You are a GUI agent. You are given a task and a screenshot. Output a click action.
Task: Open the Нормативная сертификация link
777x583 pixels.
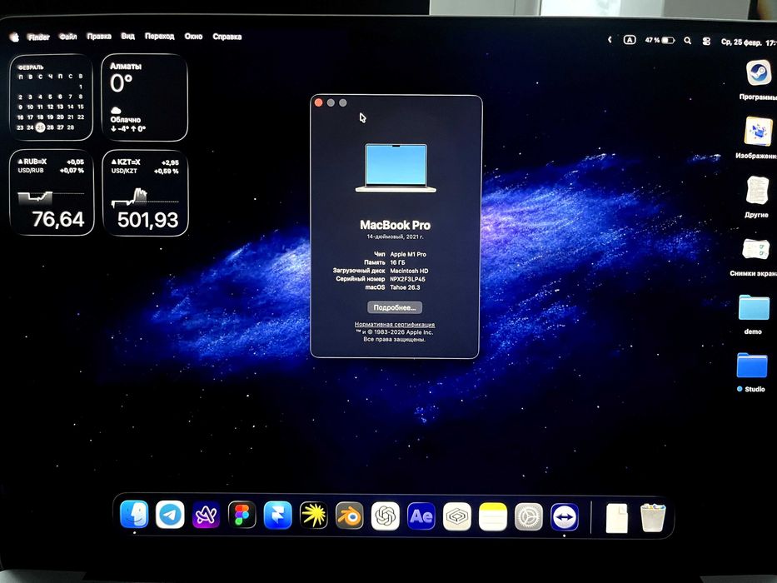tap(395, 324)
